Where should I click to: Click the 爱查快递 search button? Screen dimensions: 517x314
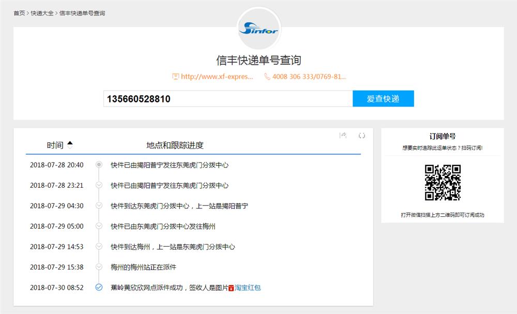[383, 99]
